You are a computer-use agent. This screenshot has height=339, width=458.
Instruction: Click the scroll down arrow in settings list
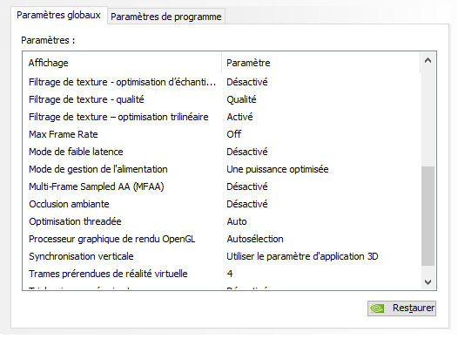[x=428, y=282]
